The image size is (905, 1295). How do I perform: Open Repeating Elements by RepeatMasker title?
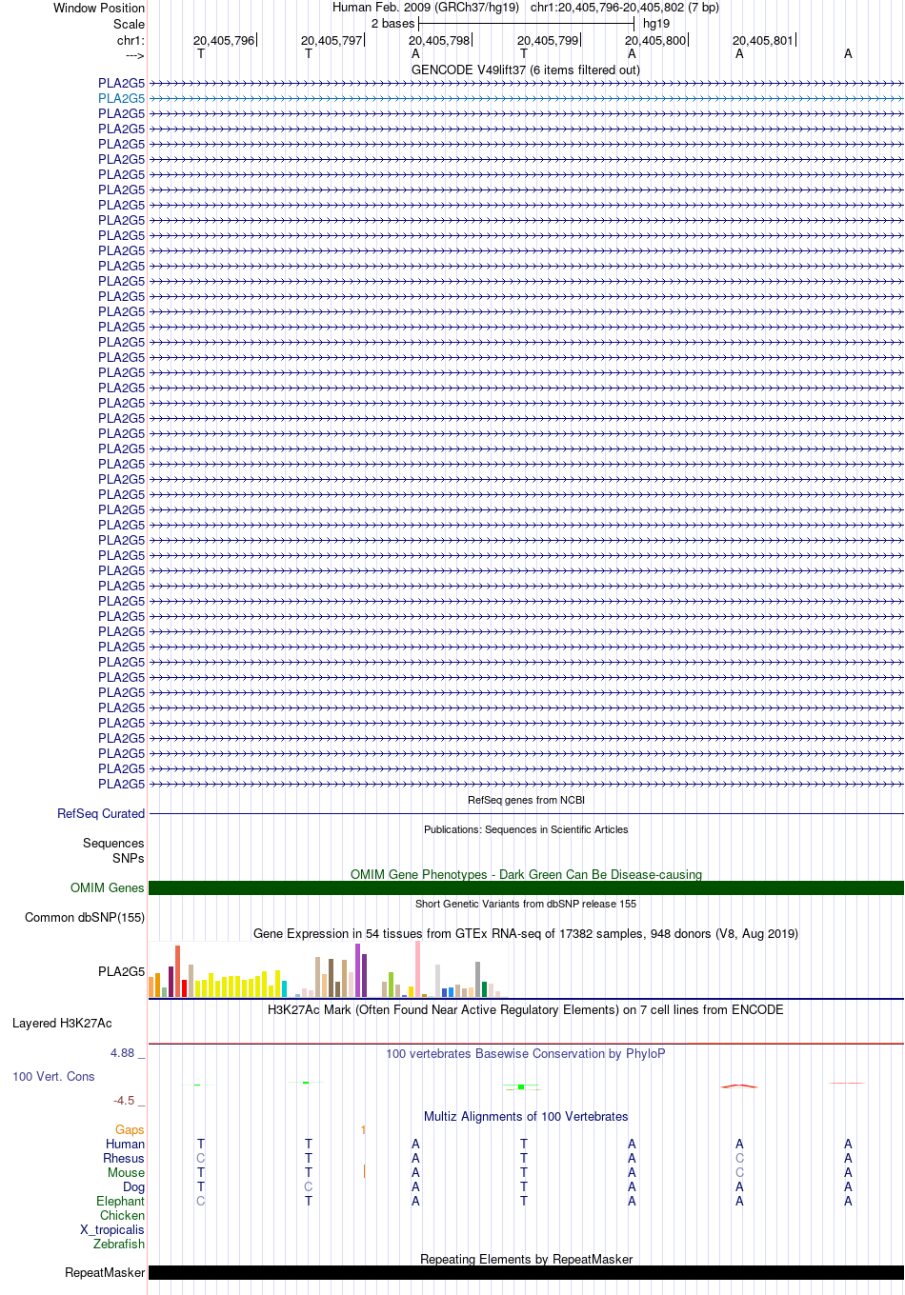526,1259
